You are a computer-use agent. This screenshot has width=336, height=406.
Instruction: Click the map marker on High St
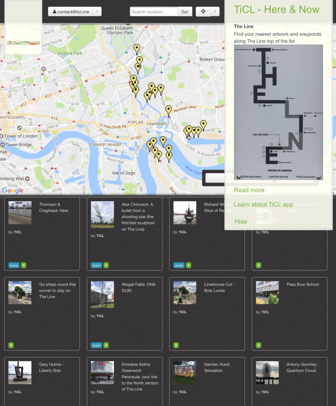click(x=137, y=50)
